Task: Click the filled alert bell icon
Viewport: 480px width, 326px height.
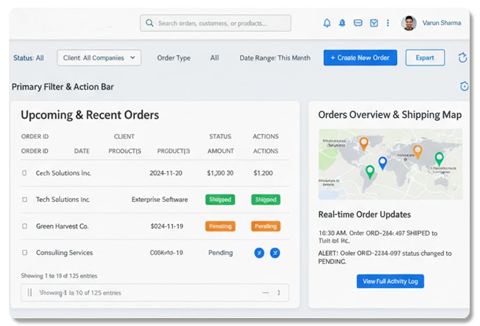Action: pos(342,23)
